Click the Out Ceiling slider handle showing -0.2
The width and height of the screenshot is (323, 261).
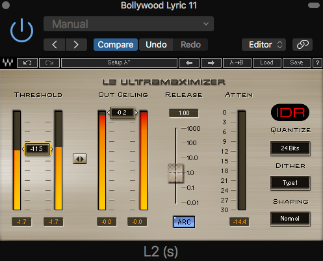[122, 113]
